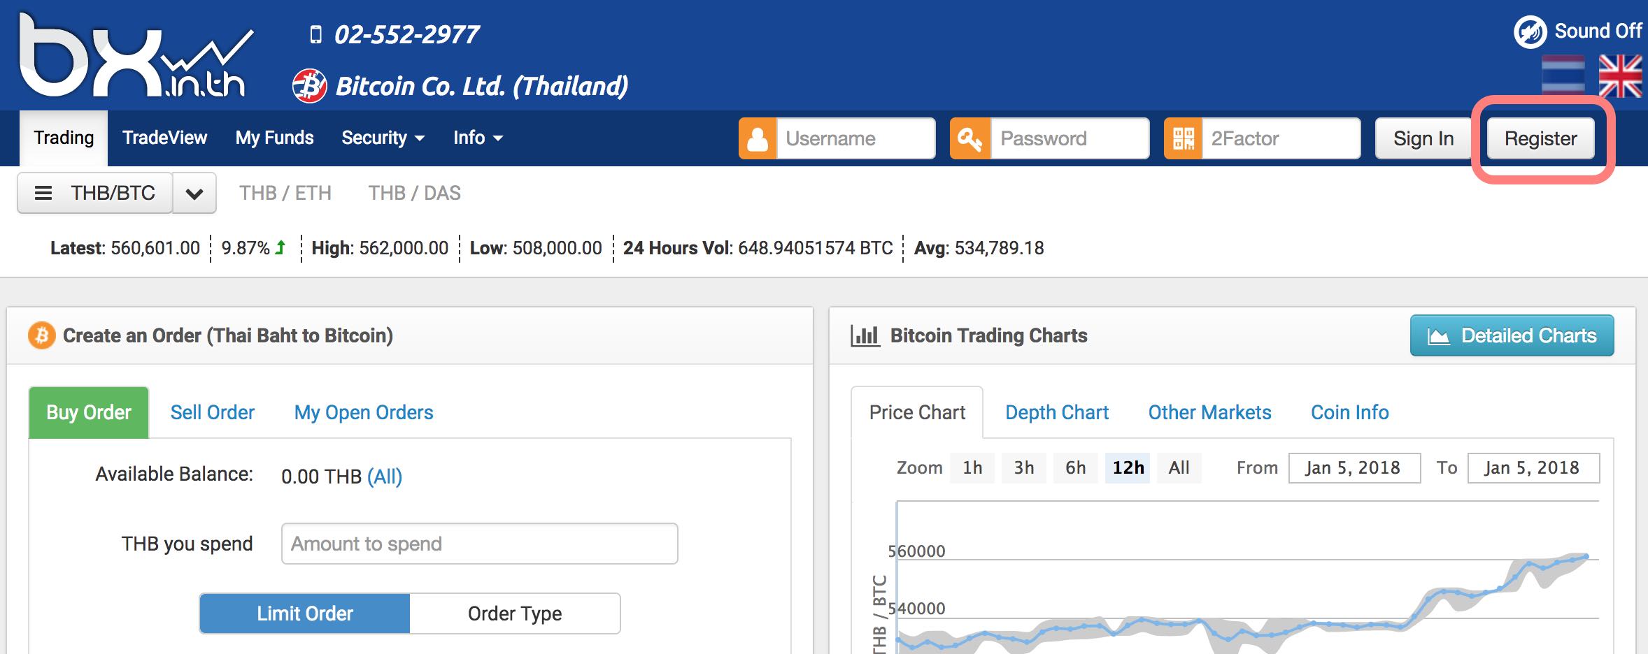Screen dimensions: 1648x654
Task: Click the bx.in.th logo
Action: [136, 56]
